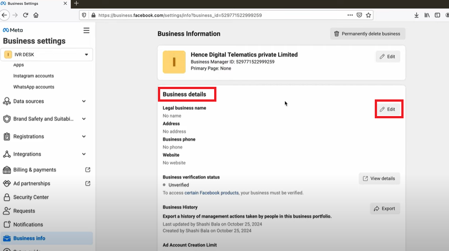Viewport: 449px width, 251px height.
Task: Click the Export business history button
Action: [385, 209]
